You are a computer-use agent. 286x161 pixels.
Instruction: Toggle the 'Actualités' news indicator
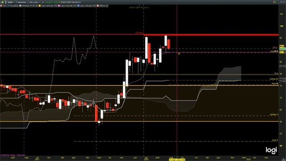click(x=14, y=6)
